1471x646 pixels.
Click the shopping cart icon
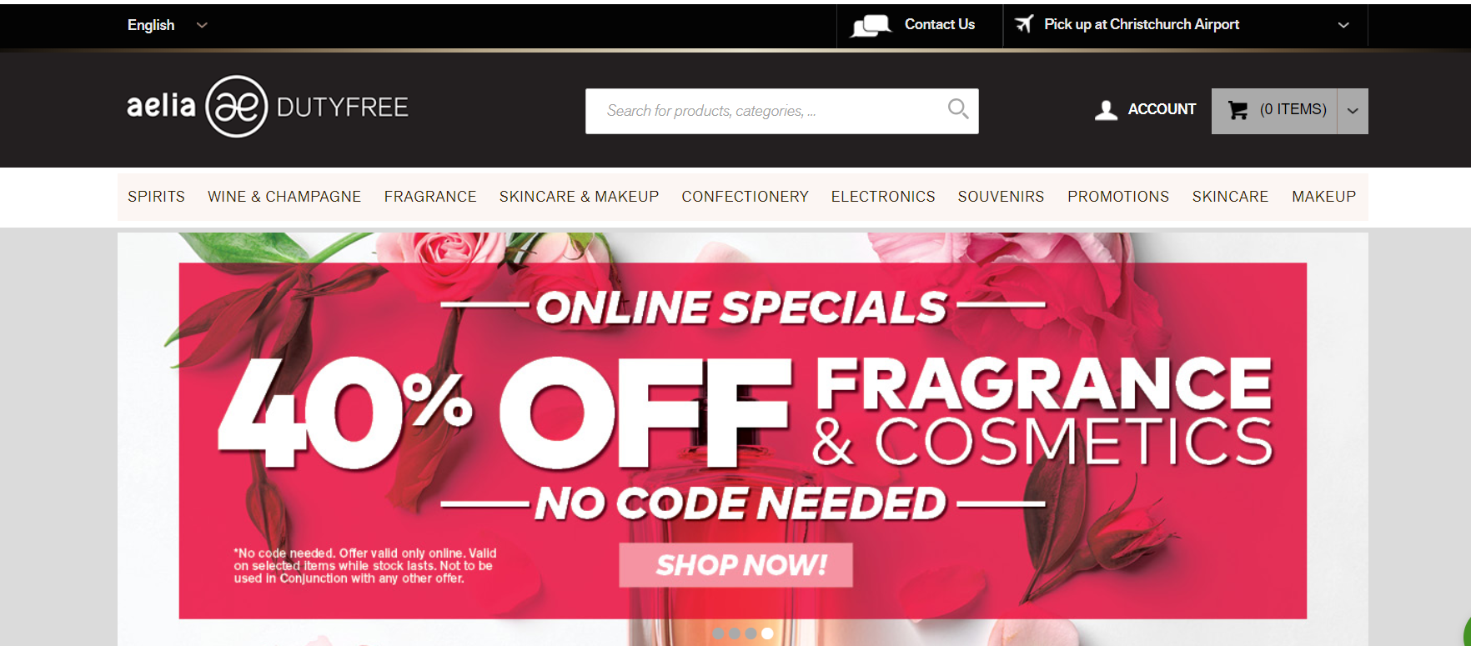tap(1238, 110)
